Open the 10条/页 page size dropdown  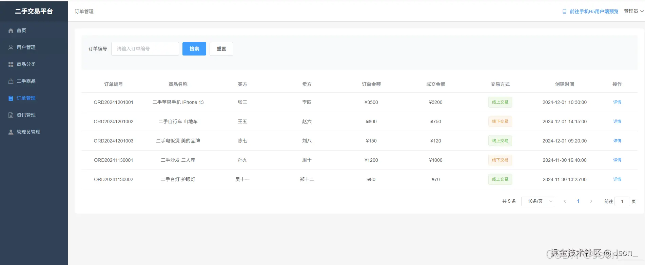coord(538,201)
